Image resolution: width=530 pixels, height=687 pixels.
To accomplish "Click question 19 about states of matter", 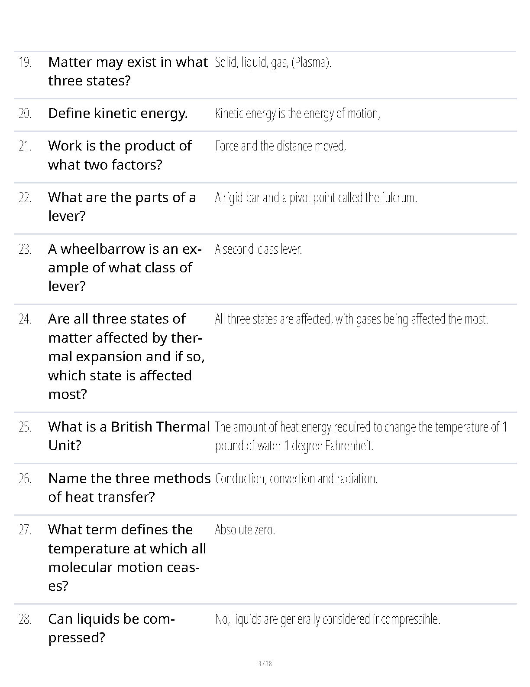I will pyautogui.click(x=128, y=71).
